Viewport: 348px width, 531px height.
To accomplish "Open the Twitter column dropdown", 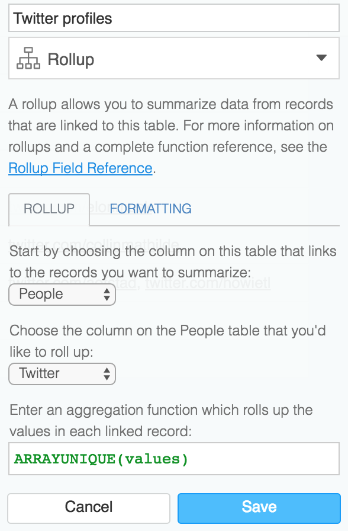I will (x=62, y=374).
